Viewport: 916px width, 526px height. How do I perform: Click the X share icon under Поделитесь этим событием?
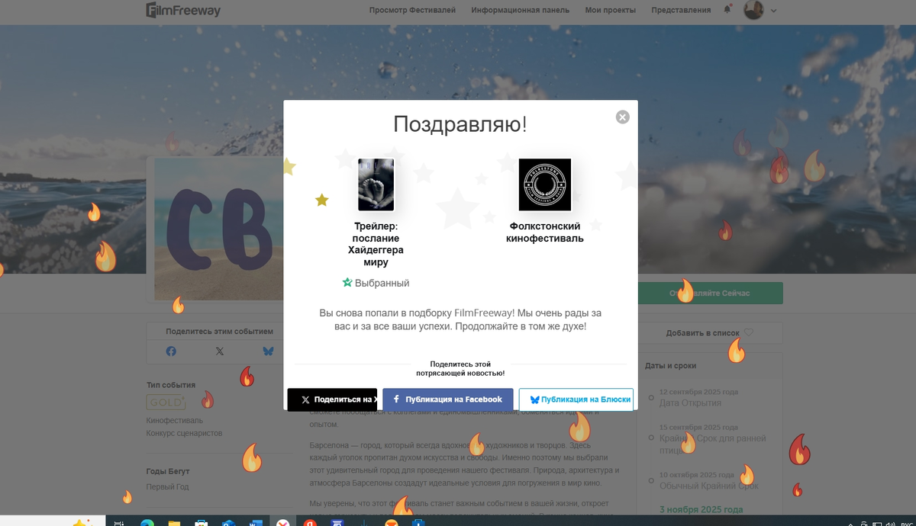[x=220, y=351]
